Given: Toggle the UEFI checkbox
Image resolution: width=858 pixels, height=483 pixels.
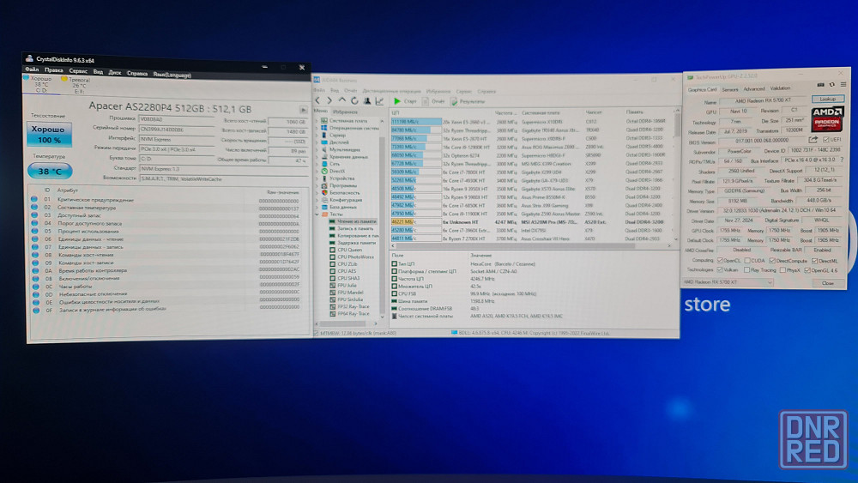Looking at the screenshot, I should click(825, 140).
